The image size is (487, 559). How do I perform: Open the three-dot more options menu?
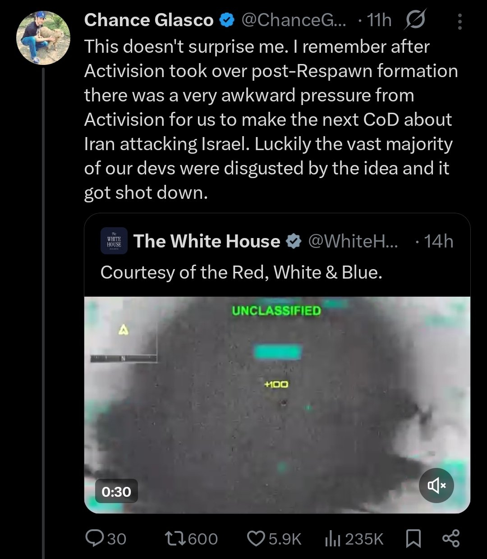(x=459, y=21)
